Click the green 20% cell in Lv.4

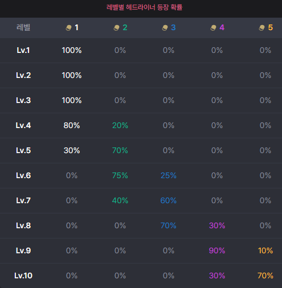(x=120, y=125)
